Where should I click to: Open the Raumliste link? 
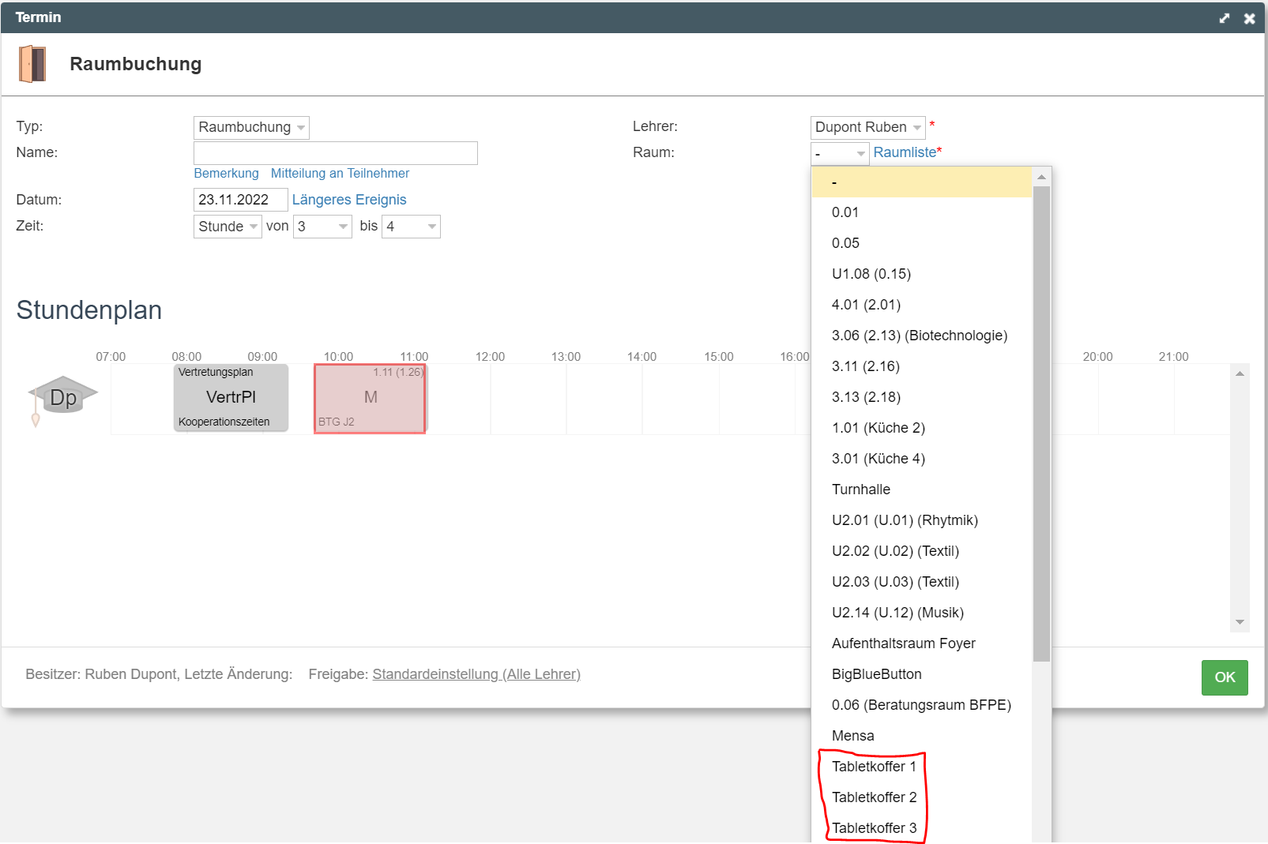coord(905,152)
